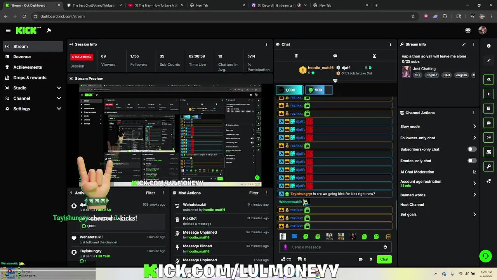Open Set goals options arrow

click(x=474, y=214)
